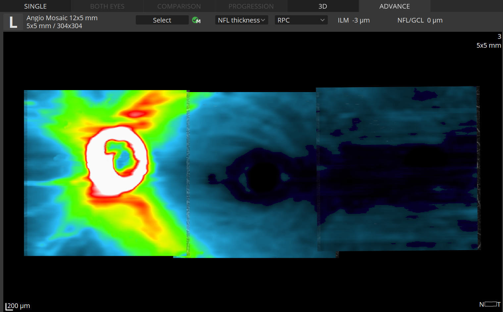This screenshot has height=312, width=503.
Task: Click the N-T orientation indicator icon
Action: 490,304
